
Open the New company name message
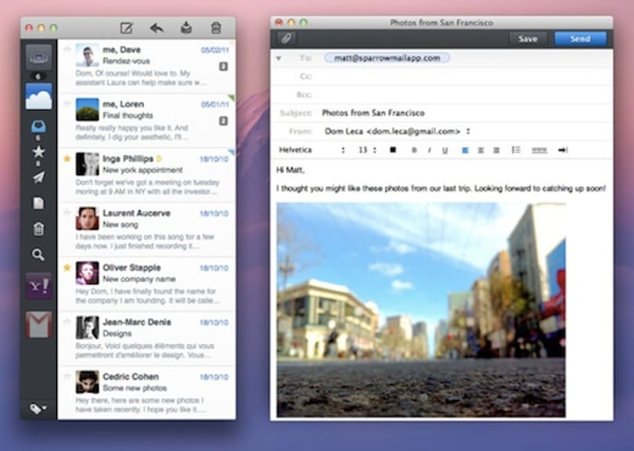(147, 285)
